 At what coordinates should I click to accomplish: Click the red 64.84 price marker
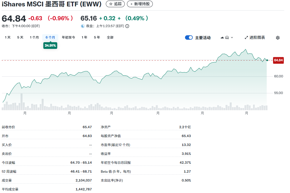(278, 60)
